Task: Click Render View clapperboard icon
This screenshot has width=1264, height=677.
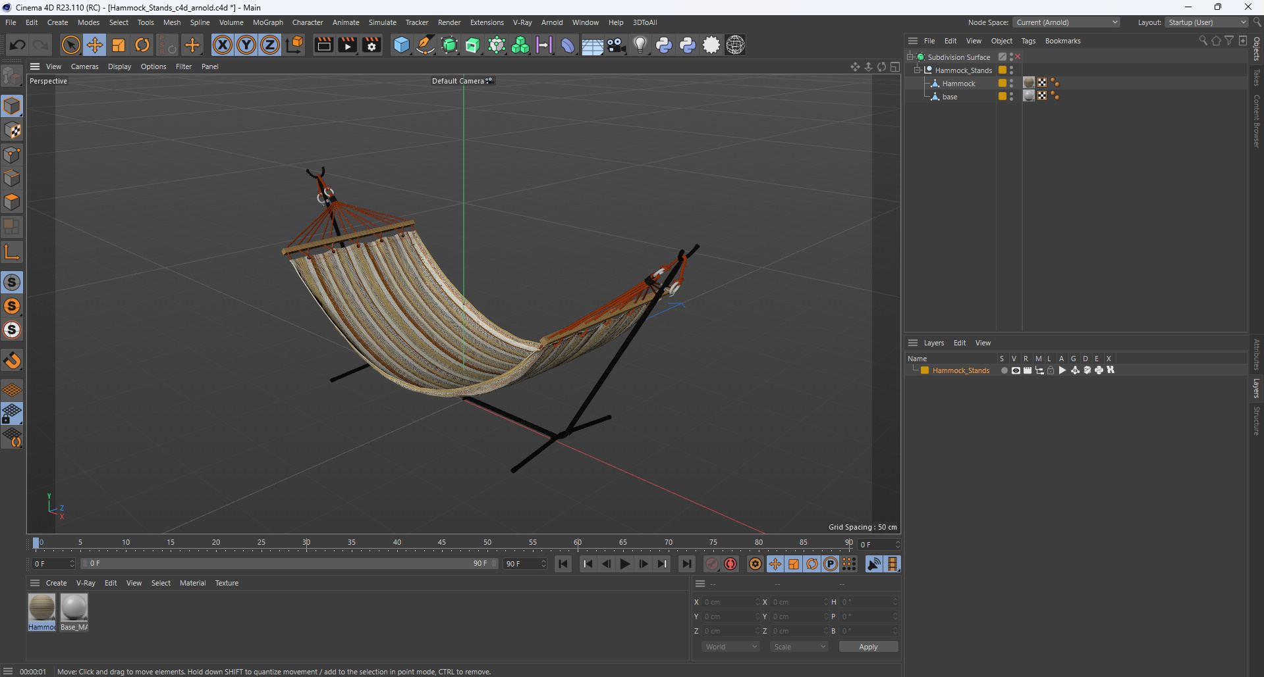Action: click(x=323, y=45)
